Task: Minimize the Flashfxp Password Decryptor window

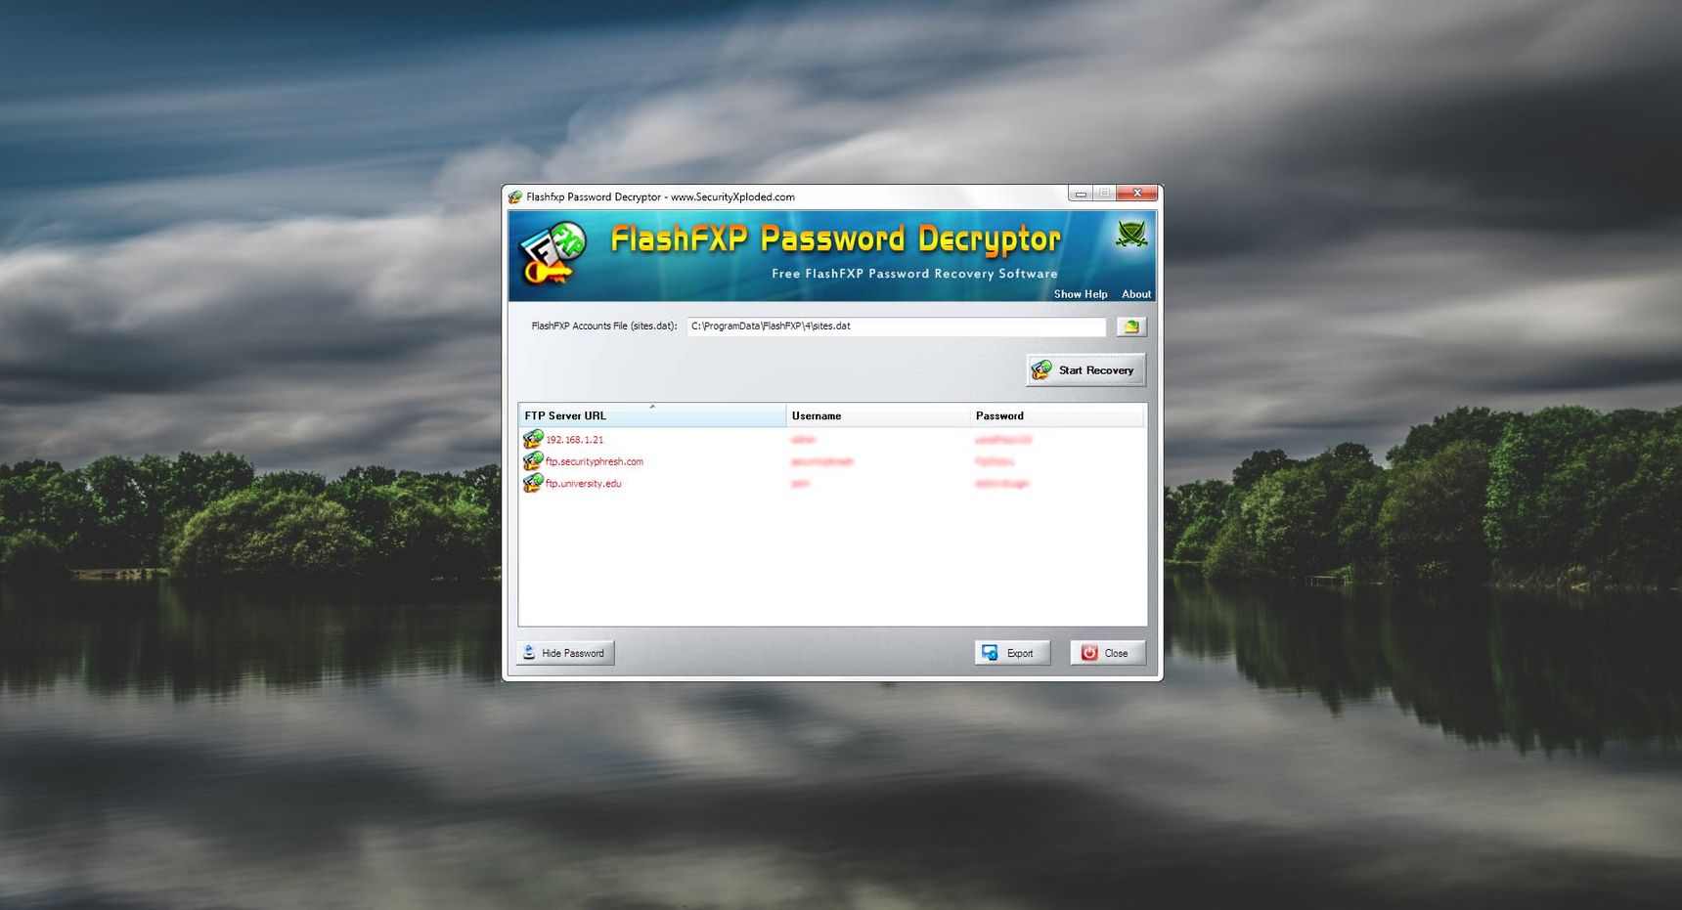Action: coord(1080,193)
